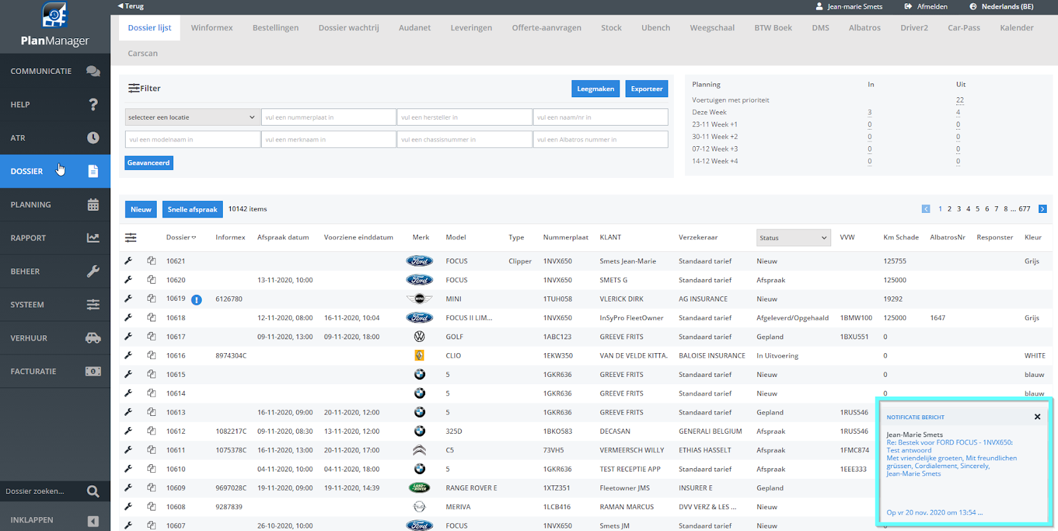The image size is (1058, 531).
Task: Open the 'selecteer een locatie' dropdown
Action: coord(191,117)
